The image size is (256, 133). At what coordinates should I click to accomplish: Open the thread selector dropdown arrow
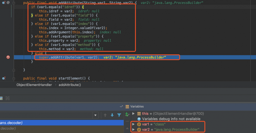click(95, 115)
